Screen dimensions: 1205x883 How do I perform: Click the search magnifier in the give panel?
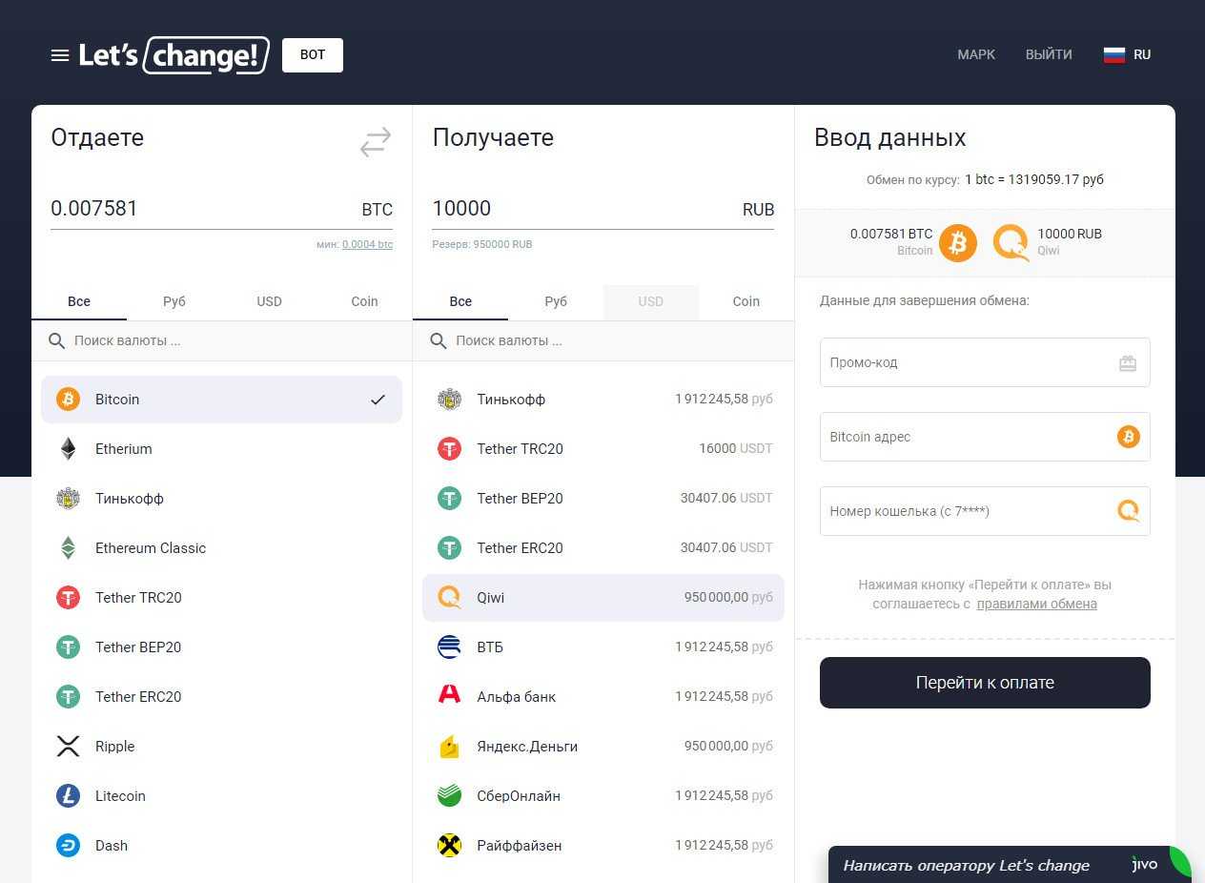[x=57, y=341]
